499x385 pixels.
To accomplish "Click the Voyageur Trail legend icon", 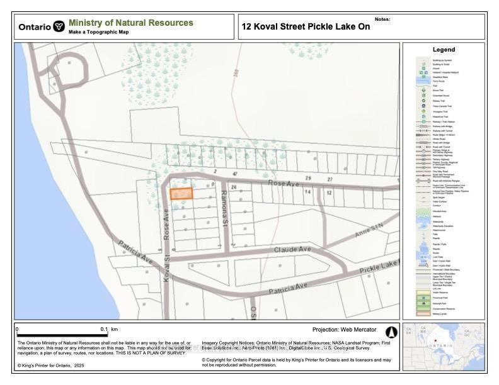I will tap(423, 111).
